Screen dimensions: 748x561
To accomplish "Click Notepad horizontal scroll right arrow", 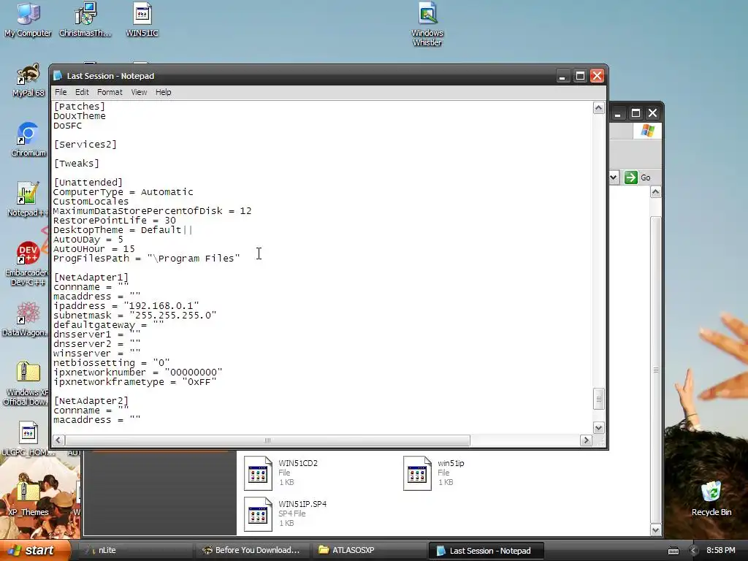I will [587, 440].
